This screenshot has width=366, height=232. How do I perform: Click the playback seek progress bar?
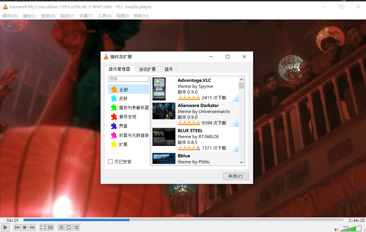pyautogui.click(x=183, y=220)
